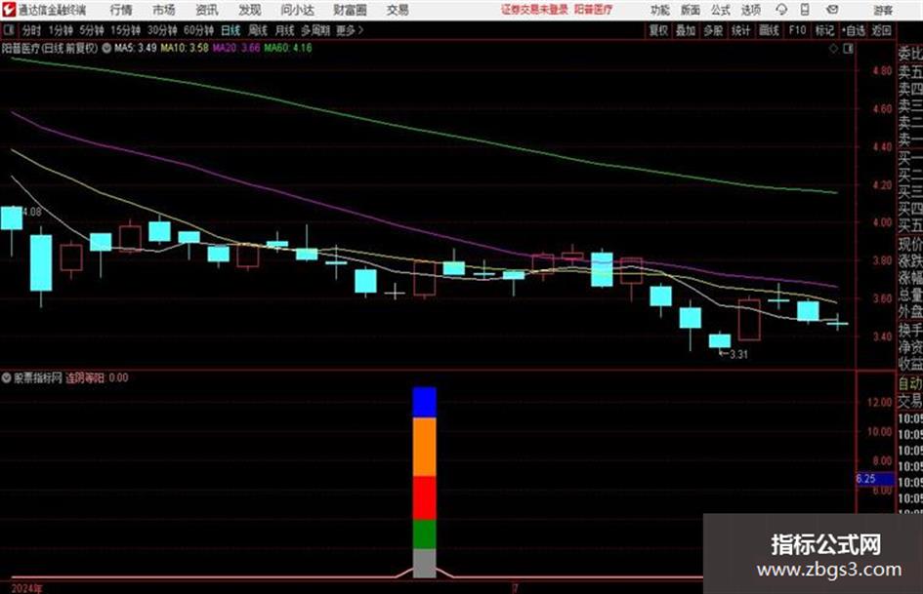The width and height of the screenshot is (923, 594).
Task: Open the 功能 menu
Action: point(660,10)
